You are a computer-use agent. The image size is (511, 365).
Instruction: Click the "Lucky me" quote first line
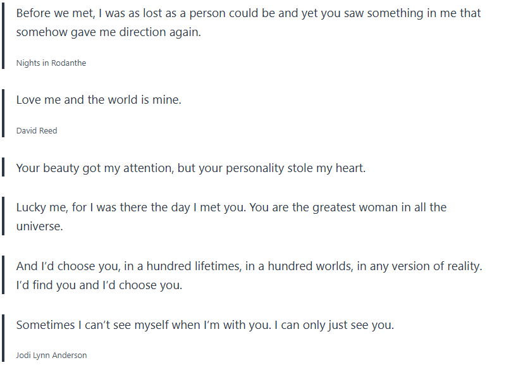pyautogui.click(x=231, y=207)
